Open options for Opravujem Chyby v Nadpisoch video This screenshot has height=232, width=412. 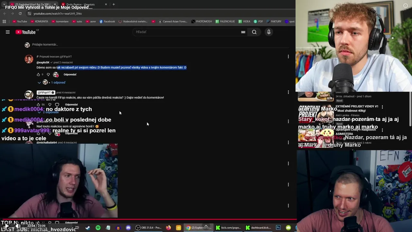click(x=382, y=130)
